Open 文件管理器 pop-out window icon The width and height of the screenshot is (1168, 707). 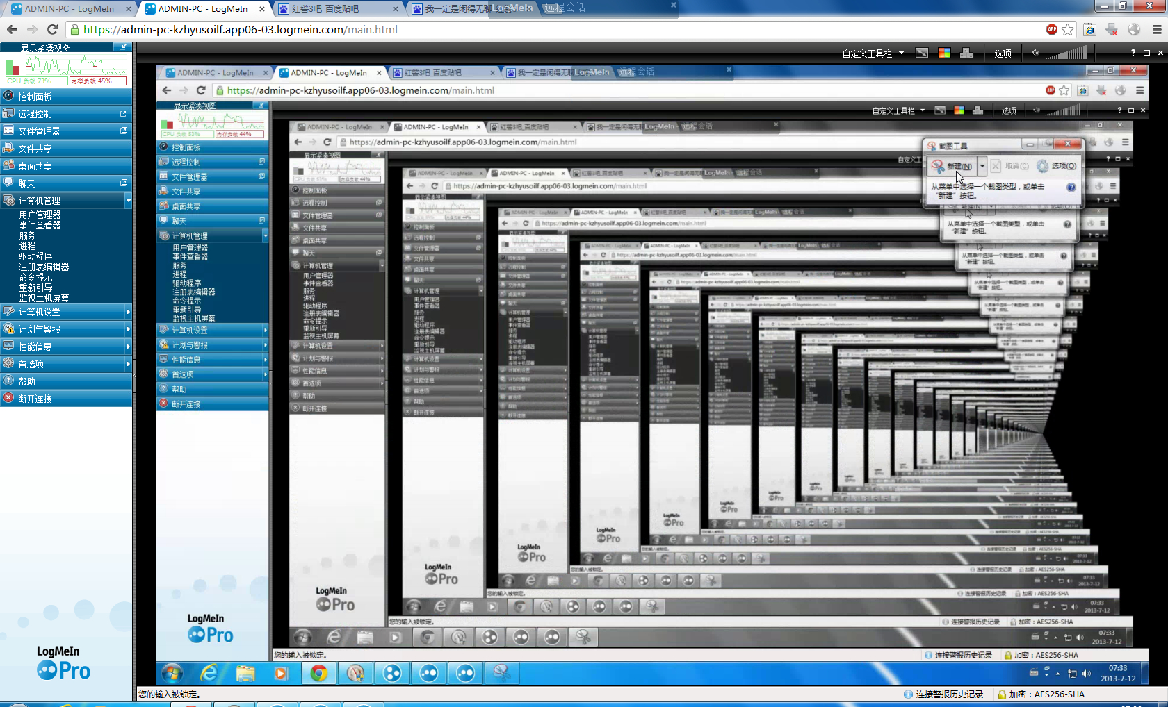click(124, 131)
